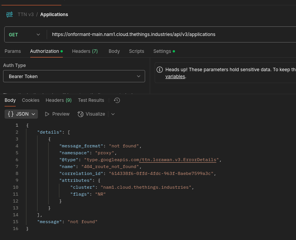296x240 pixels.
Task: Open the response Headers (9) tab
Action: tap(59, 100)
